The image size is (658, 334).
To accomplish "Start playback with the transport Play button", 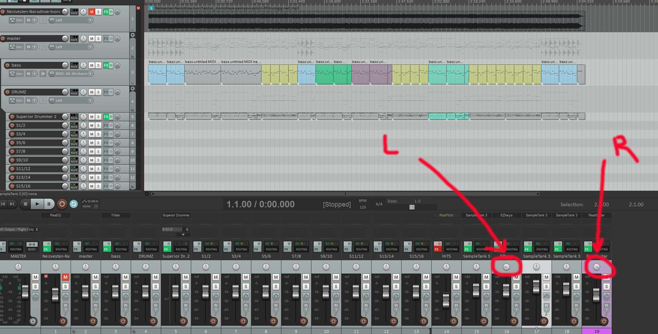I will click(37, 204).
